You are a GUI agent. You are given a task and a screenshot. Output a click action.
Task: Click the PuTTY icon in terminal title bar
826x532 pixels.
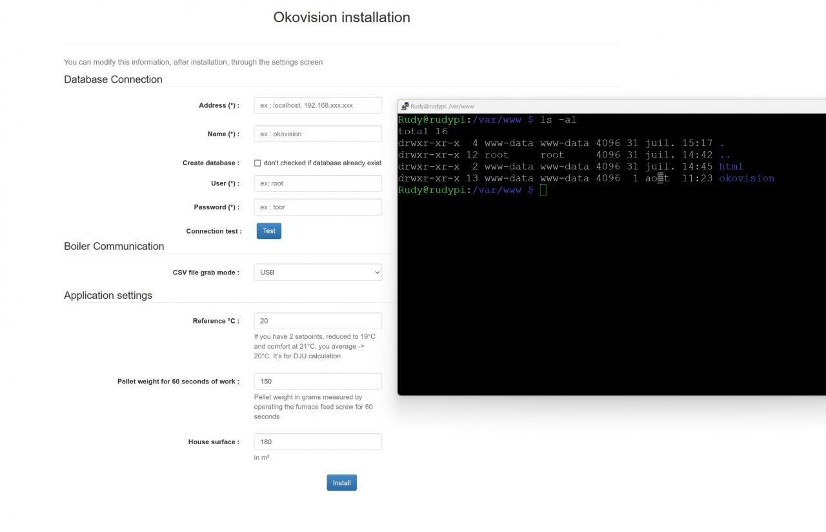(405, 107)
